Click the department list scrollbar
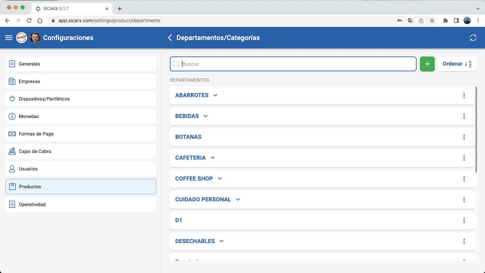 476,130
